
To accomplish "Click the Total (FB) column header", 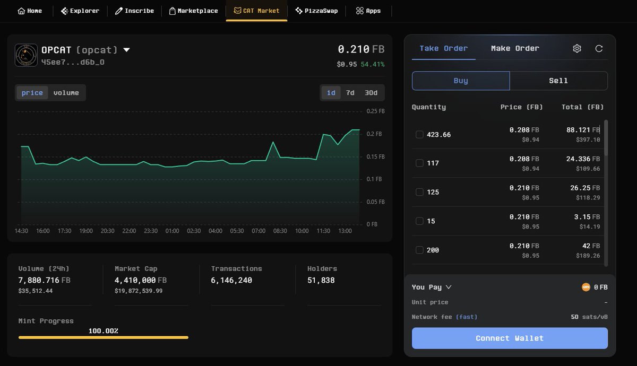I will click(583, 107).
